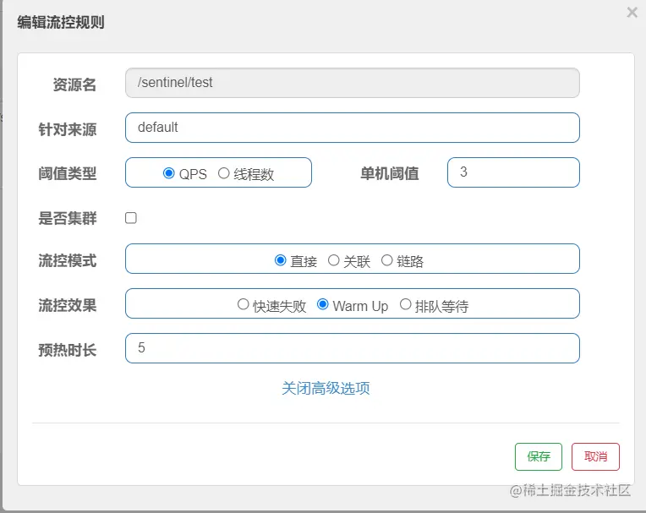This screenshot has height=513, width=646.
Task: Choose 关联 flow control mode
Action: 333,260
